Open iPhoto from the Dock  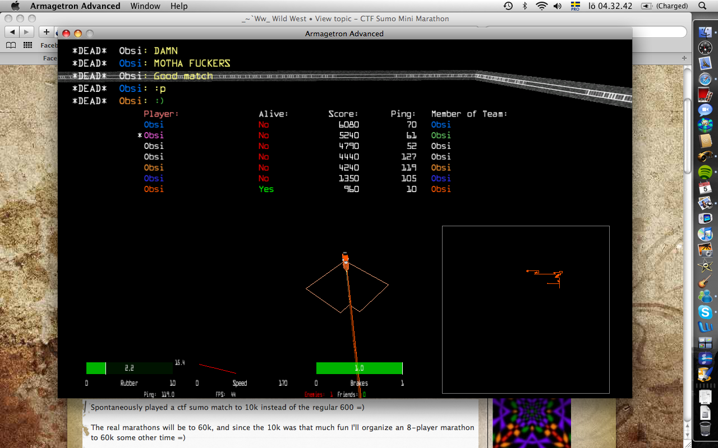click(x=705, y=249)
